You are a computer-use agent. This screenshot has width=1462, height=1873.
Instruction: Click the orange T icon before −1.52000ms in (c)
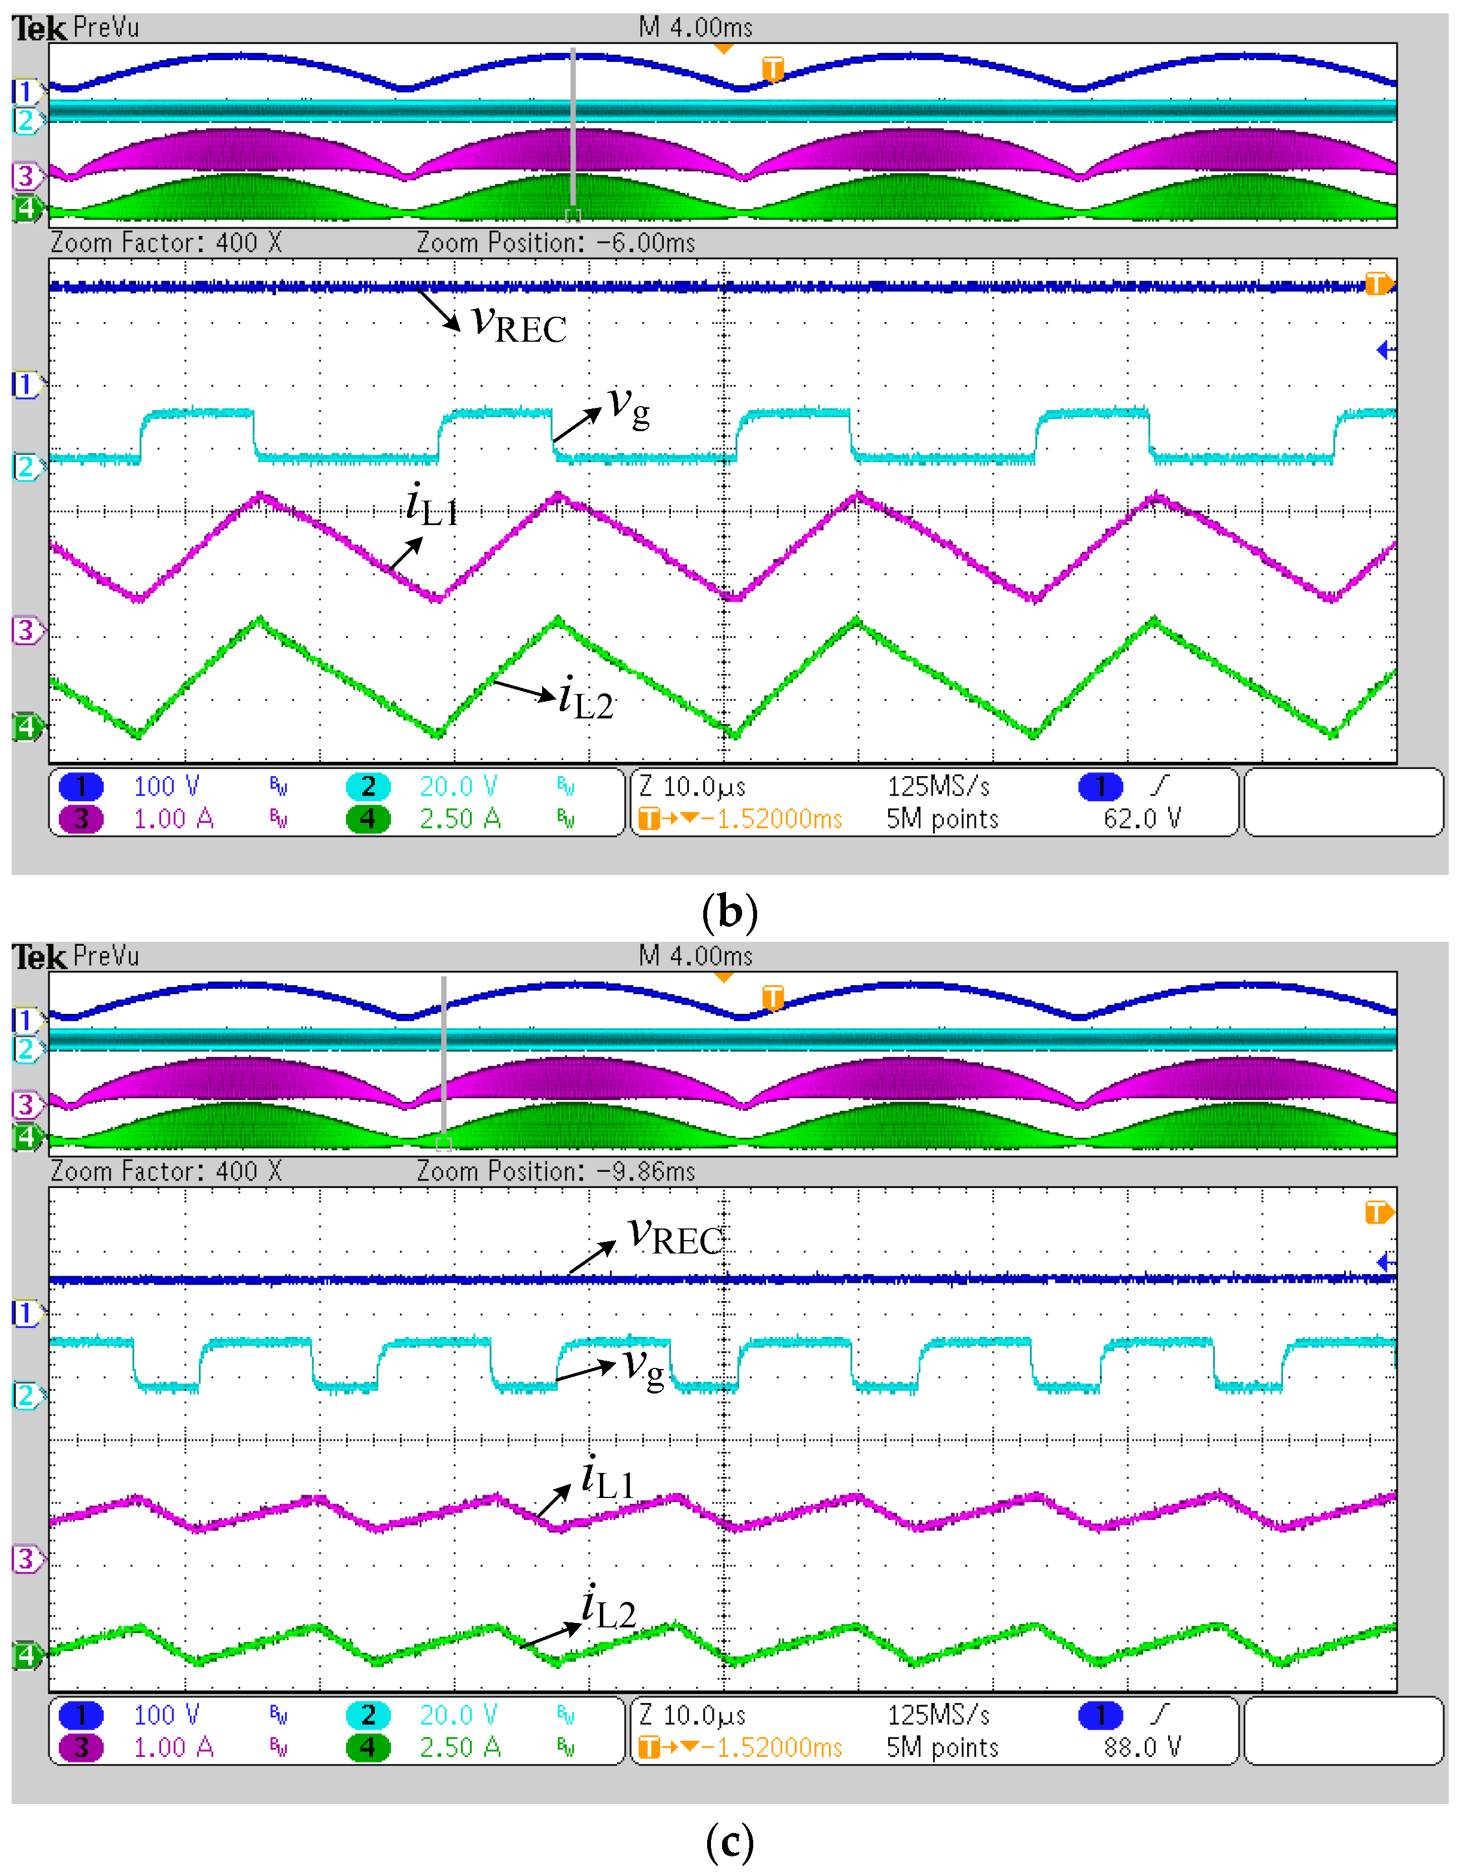[650, 1748]
